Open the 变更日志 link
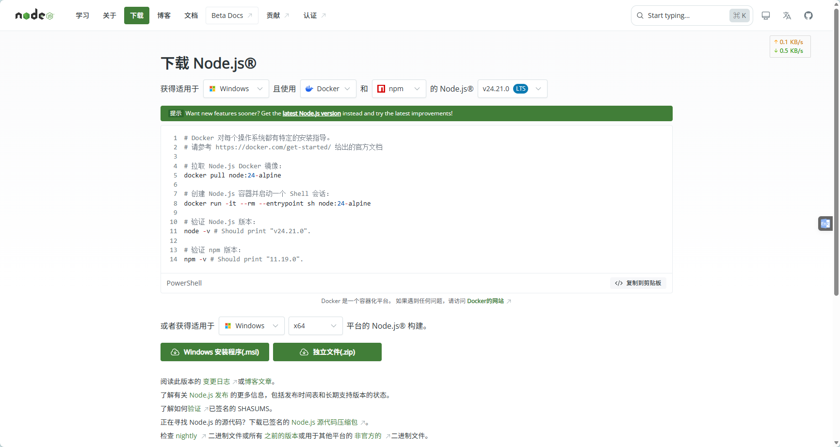 point(216,382)
